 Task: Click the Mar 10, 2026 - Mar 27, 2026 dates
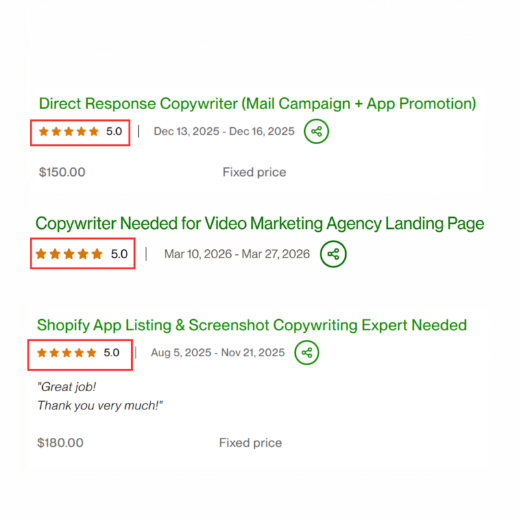237,254
